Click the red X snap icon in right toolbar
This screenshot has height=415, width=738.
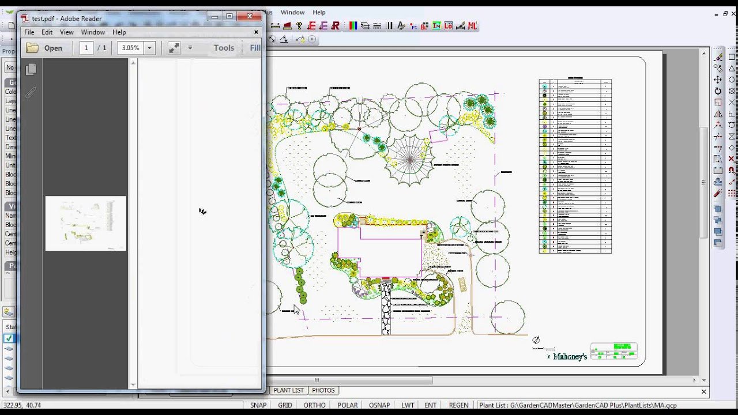click(732, 159)
